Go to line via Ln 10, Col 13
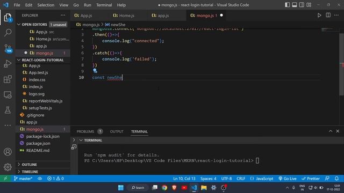Viewport: 344px width, 193px height. [x=184, y=179]
